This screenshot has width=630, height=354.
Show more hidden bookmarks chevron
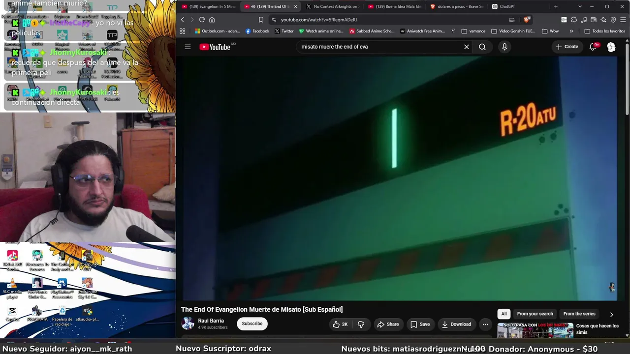click(571, 31)
